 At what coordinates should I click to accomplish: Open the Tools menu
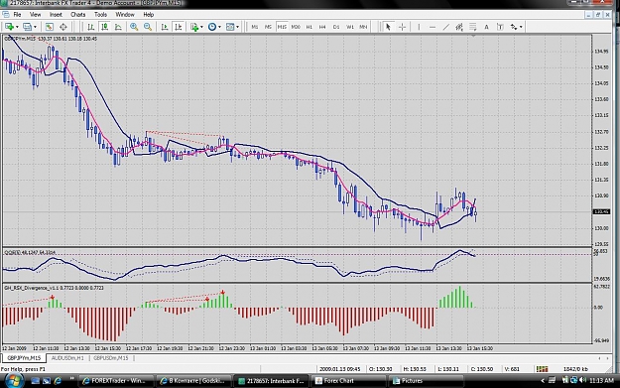point(100,14)
